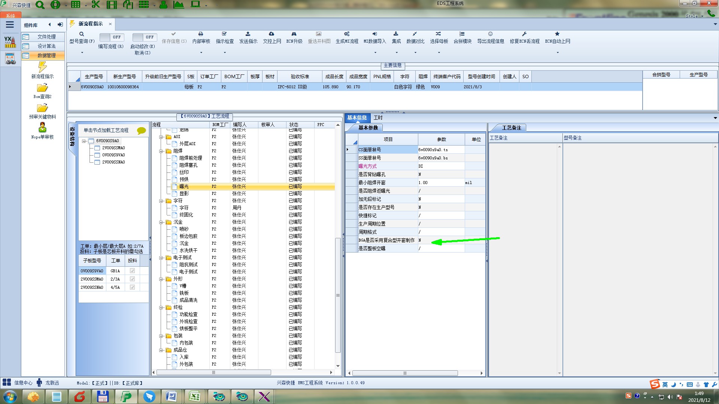Select 数据管理 in component library
The height and width of the screenshot is (404, 719).
click(46, 55)
